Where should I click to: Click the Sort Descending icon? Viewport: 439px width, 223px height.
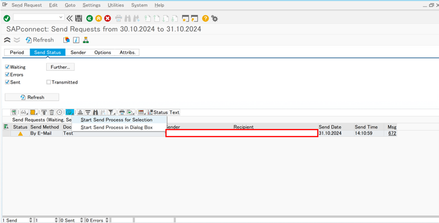pos(88,112)
